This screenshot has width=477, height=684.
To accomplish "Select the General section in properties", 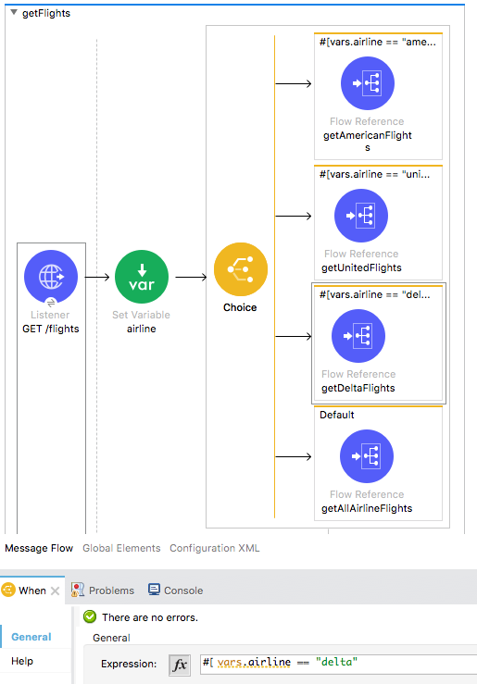I will pos(31,637).
